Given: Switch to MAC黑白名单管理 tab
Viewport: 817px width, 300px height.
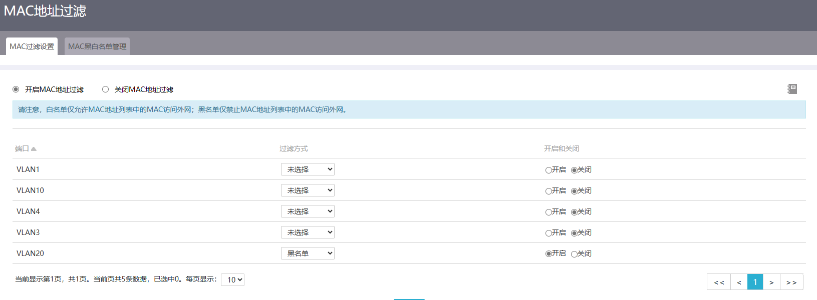Looking at the screenshot, I should click(x=97, y=46).
